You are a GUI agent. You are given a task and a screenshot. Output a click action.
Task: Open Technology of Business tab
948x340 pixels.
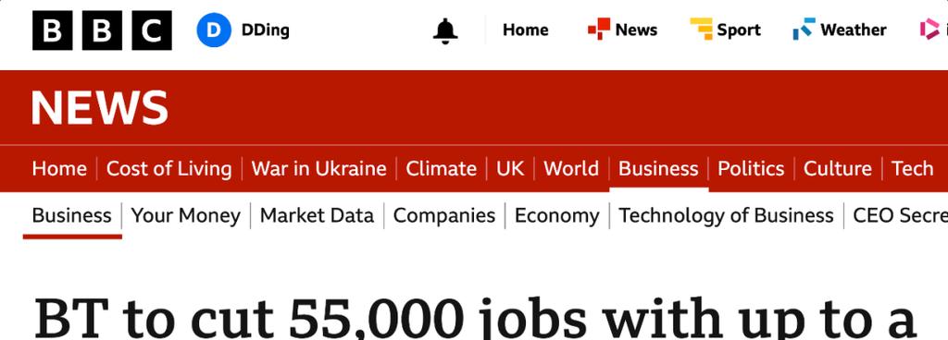point(726,216)
